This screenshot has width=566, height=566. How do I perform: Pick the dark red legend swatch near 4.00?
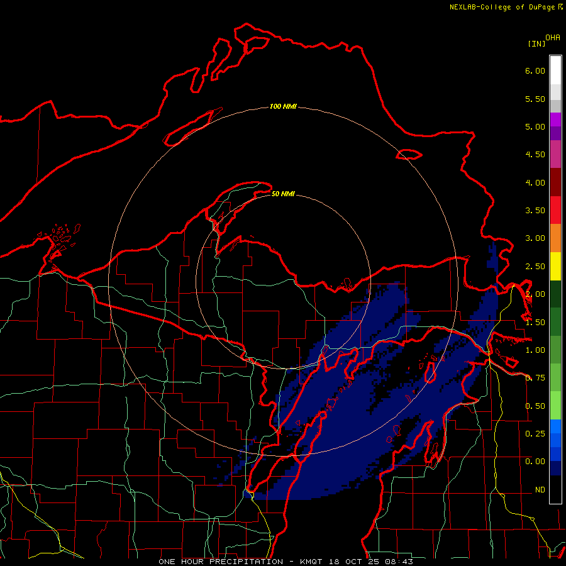(555, 182)
